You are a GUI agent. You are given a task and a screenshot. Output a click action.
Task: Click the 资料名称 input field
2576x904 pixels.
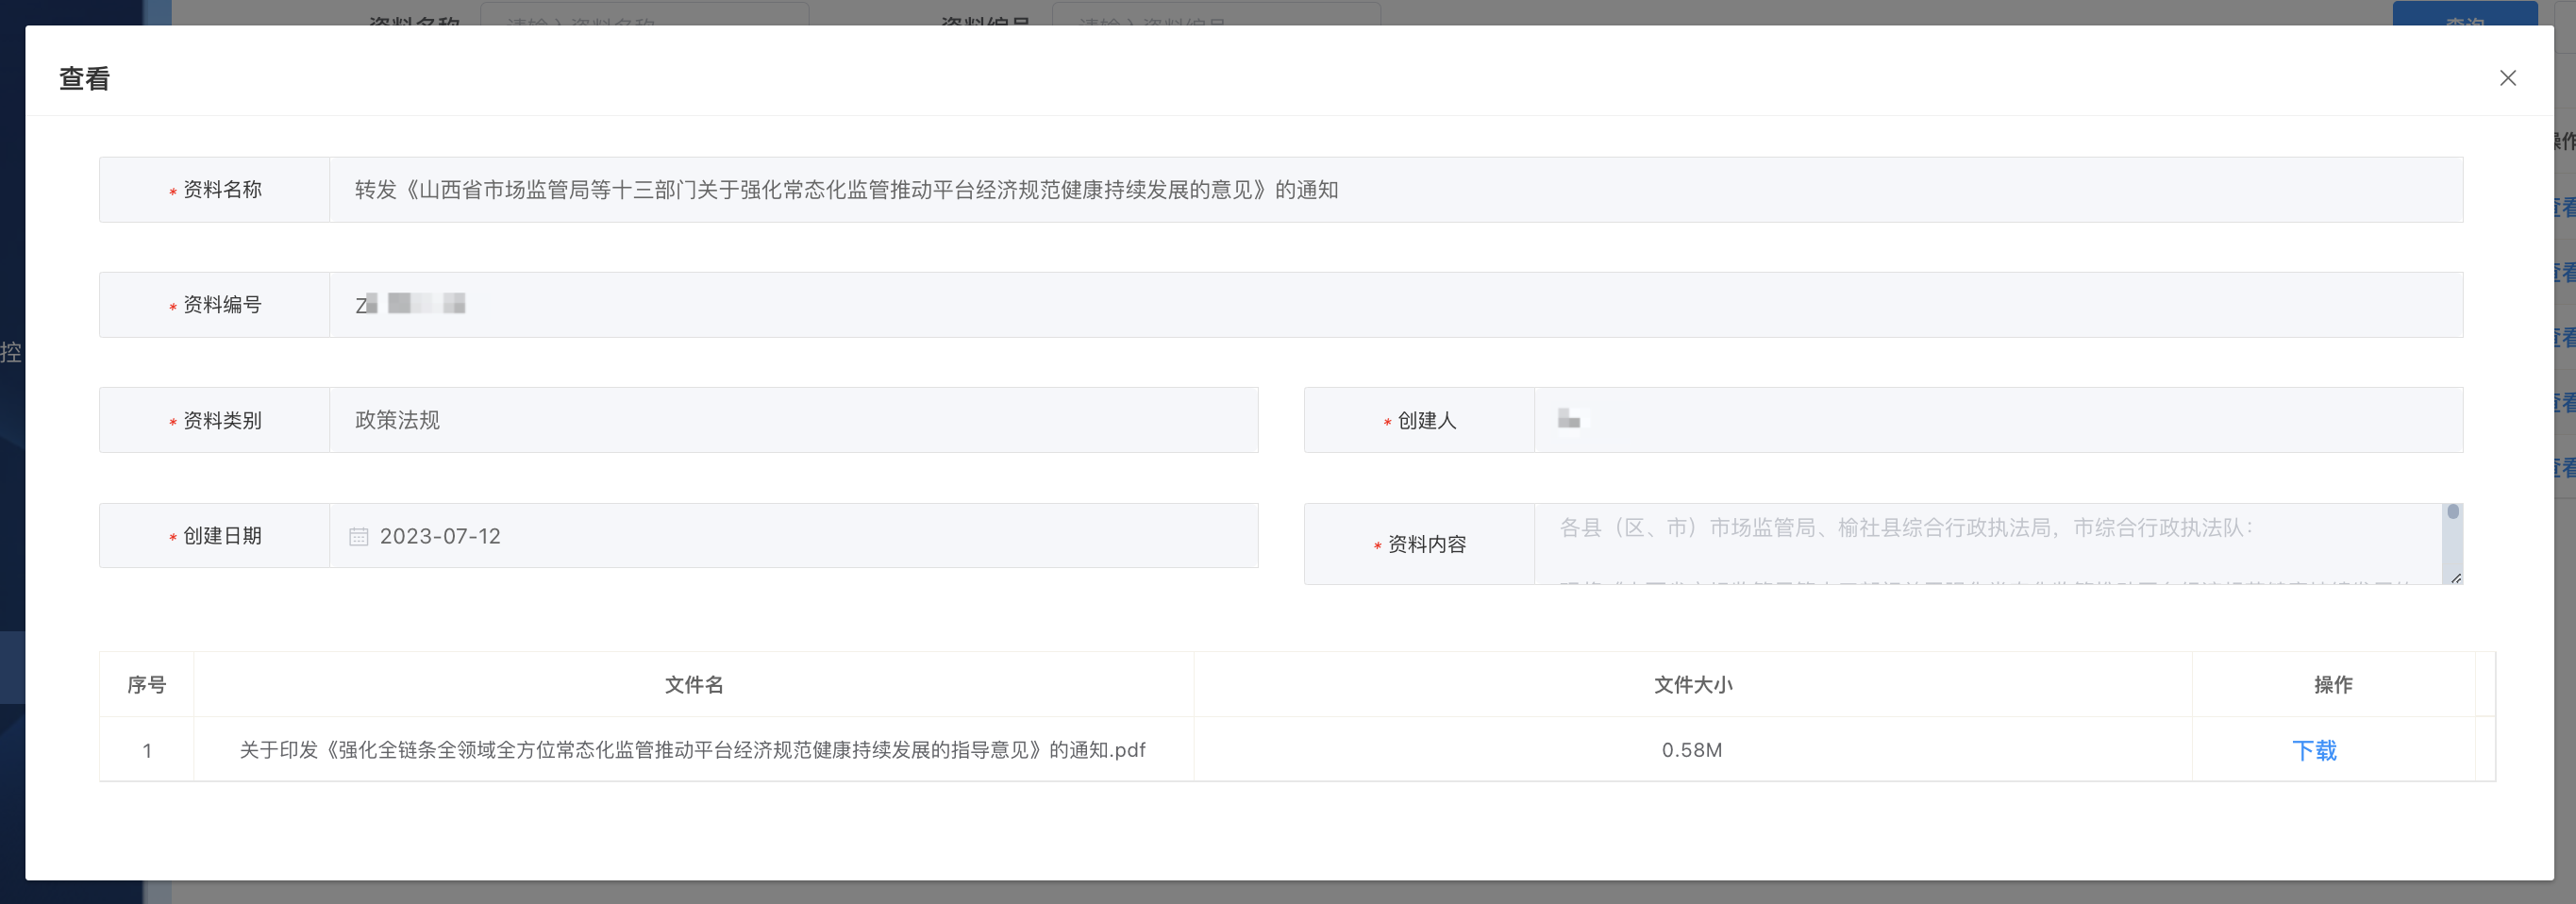click(1394, 190)
